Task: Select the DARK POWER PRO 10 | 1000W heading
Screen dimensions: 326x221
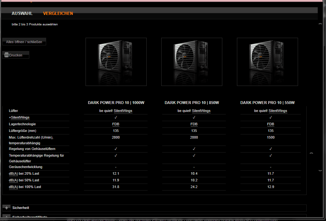Action: click(x=116, y=103)
